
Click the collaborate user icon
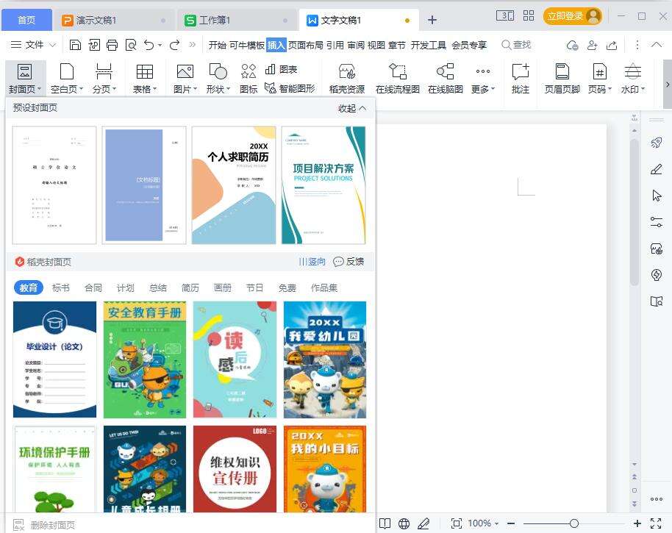pyautogui.click(x=593, y=45)
